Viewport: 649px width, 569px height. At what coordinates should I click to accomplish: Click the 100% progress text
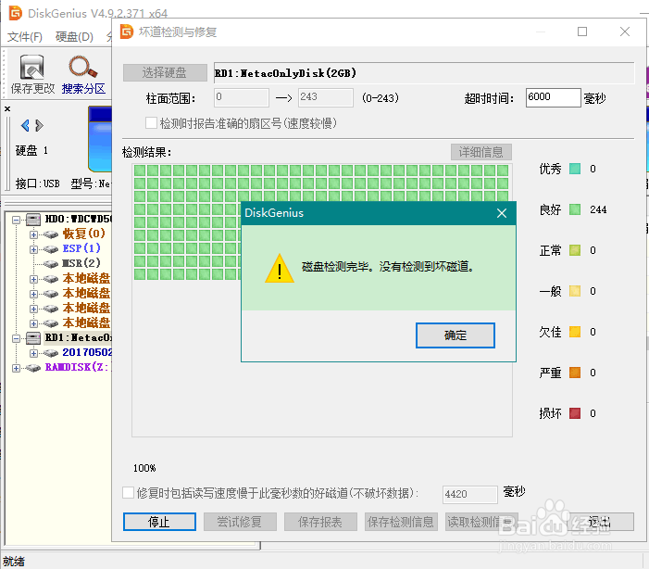point(144,468)
